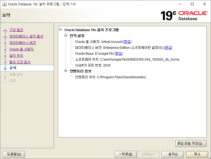Select the Oracle 홈 사용자: Virtual Account text
This screenshot has height=159, width=211.
tap(99, 42)
